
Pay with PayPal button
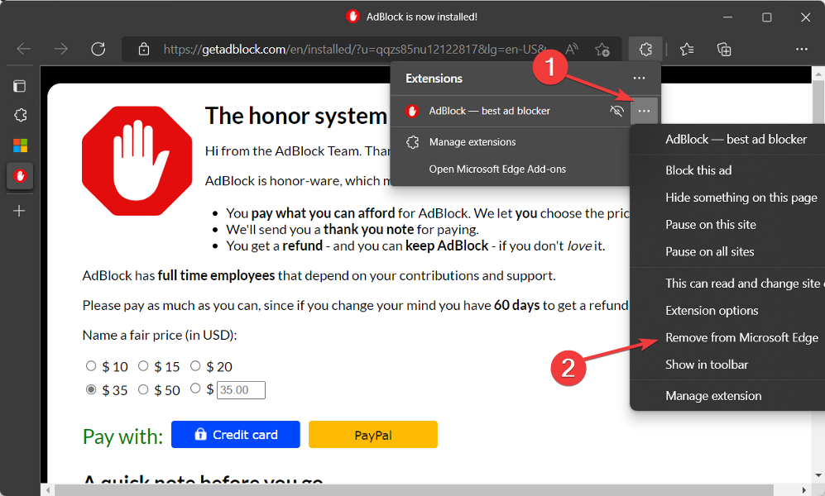[373, 435]
